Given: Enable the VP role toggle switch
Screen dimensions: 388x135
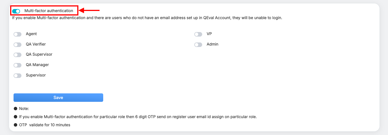Looking at the screenshot, I should pyautogui.click(x=198, y=34).
